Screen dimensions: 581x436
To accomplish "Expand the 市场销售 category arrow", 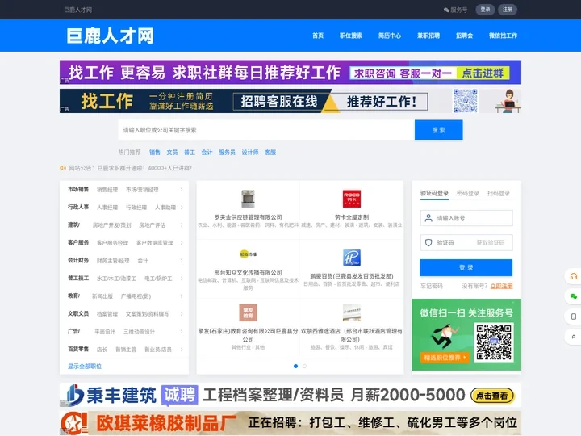I will 182,190.
